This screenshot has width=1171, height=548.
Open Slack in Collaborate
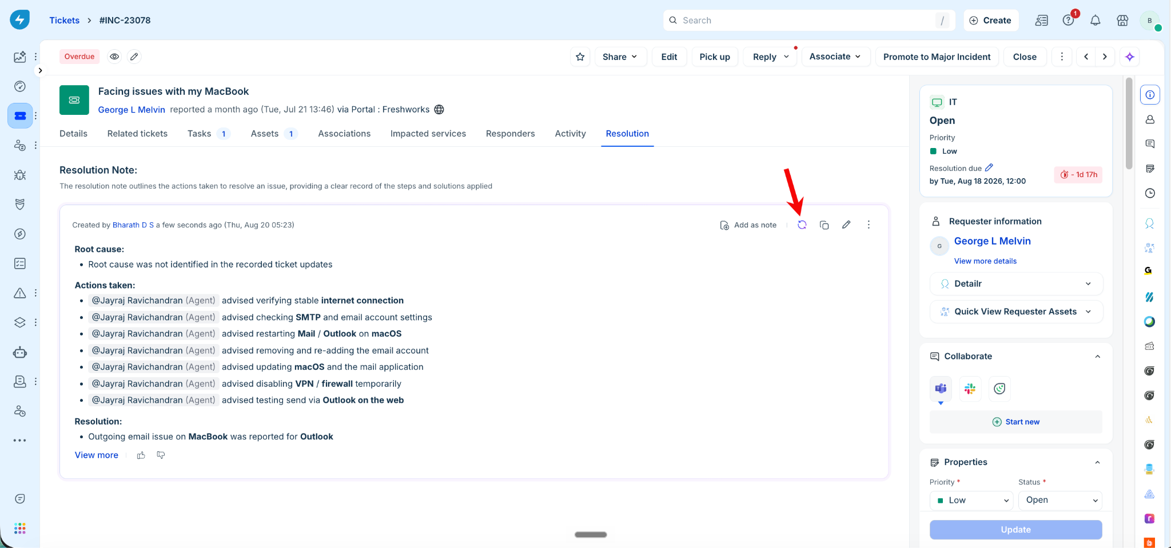[x=970, y=389]
